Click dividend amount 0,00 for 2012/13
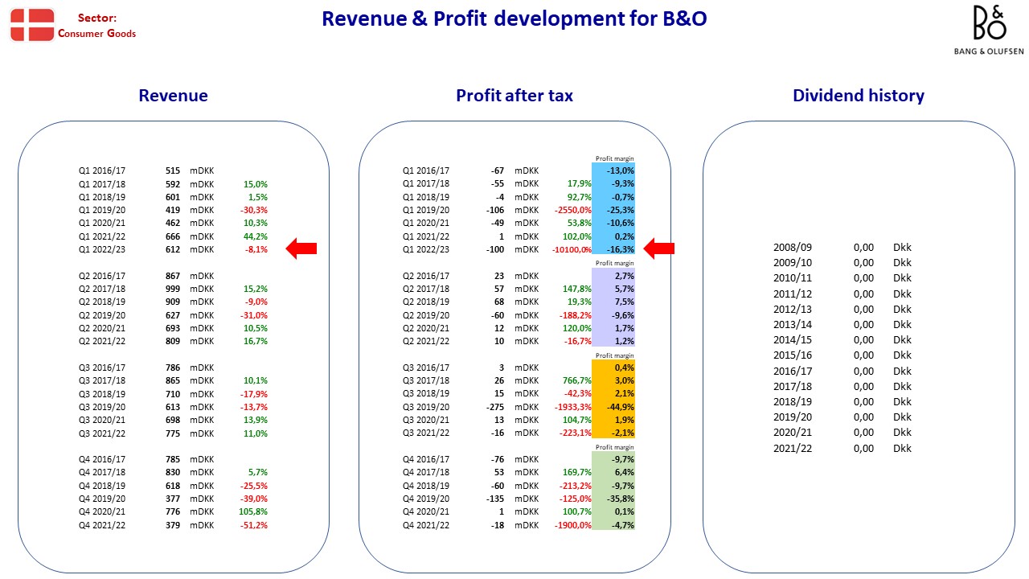 click(x=863, y=310)
